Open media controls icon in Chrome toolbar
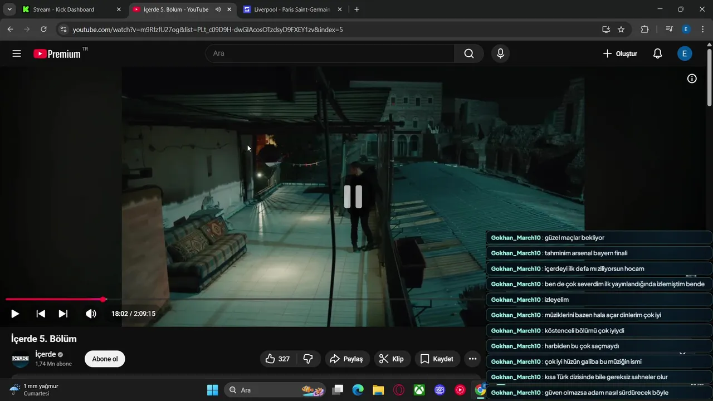Screen dimensions: 713x401 point(670,30)
